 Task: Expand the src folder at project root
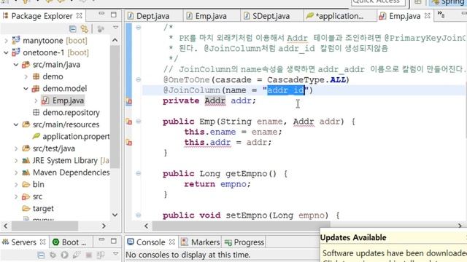[16, 196]
